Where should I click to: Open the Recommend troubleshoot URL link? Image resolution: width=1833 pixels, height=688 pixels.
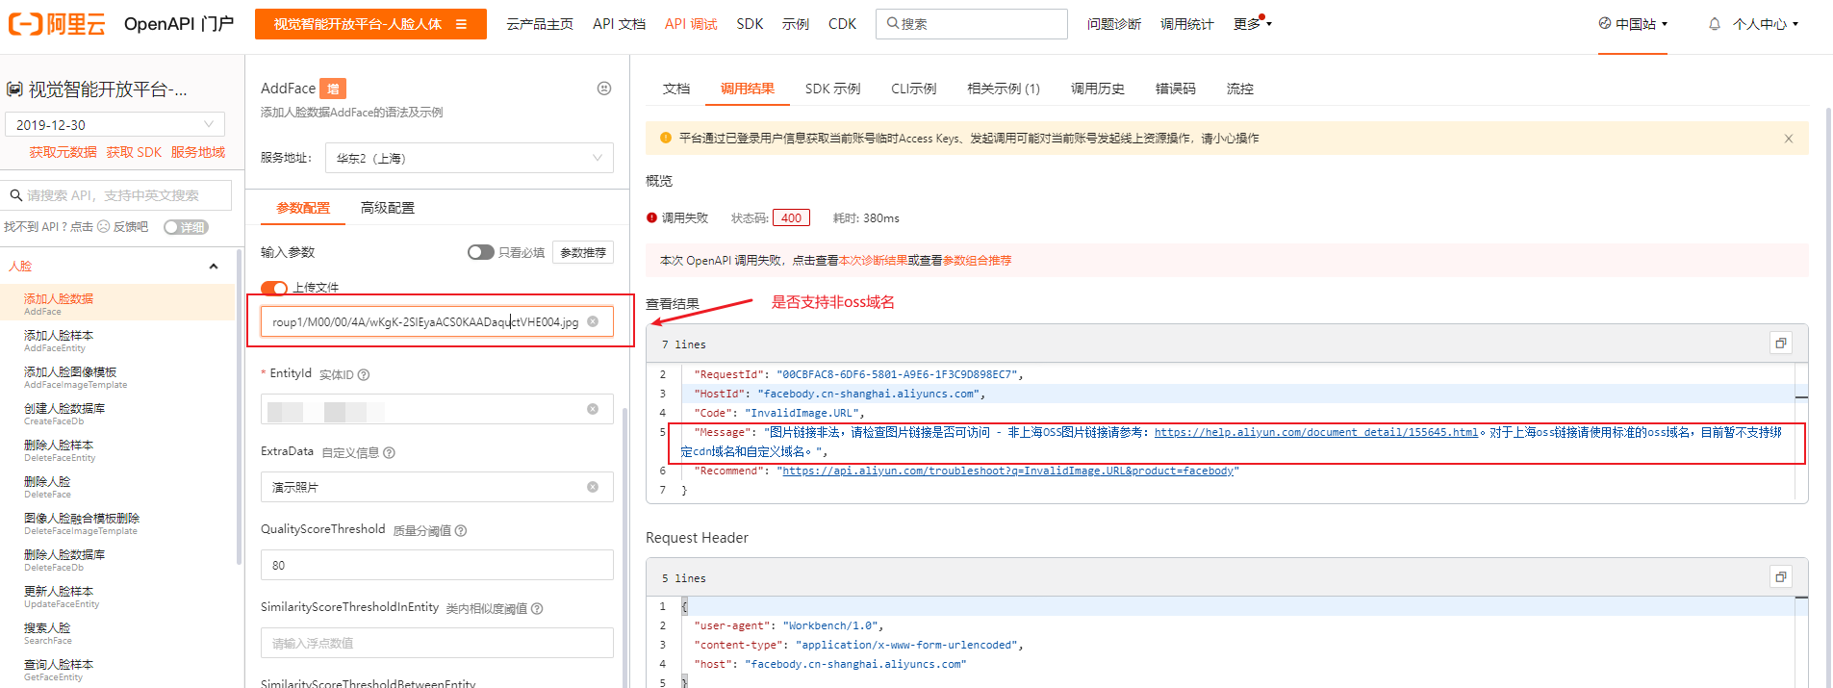[1007, 471]
